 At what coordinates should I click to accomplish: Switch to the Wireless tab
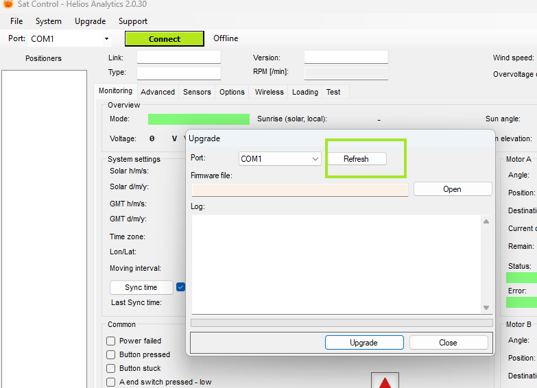[x=269, y=92]
